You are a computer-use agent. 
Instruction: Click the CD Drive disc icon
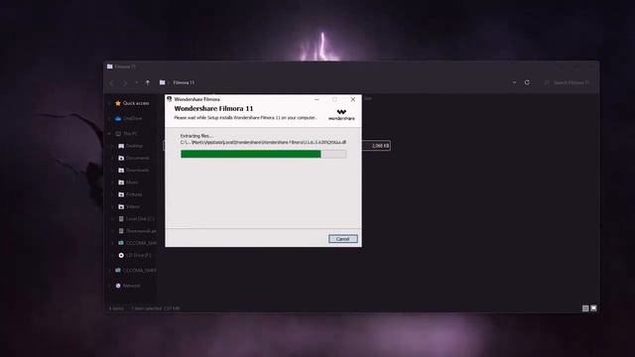coord(121,255)
